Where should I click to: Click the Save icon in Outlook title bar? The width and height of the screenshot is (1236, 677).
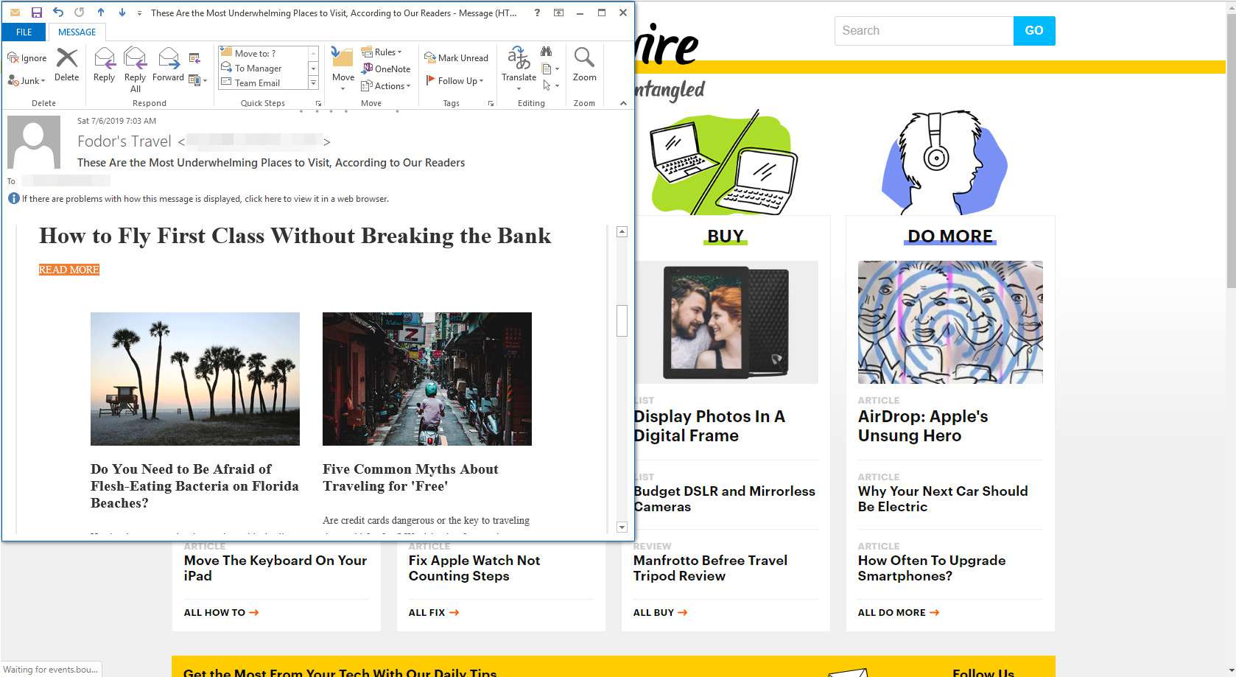coord(36,13)
